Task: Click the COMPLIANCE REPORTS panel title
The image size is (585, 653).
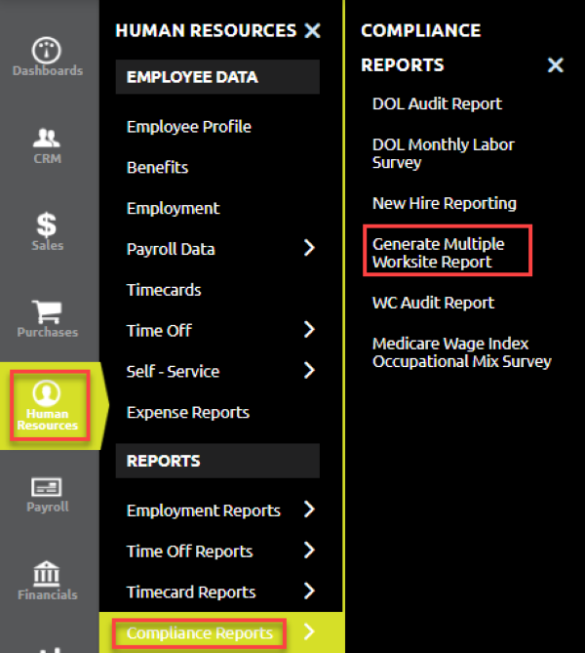Action: click(421, 48)
